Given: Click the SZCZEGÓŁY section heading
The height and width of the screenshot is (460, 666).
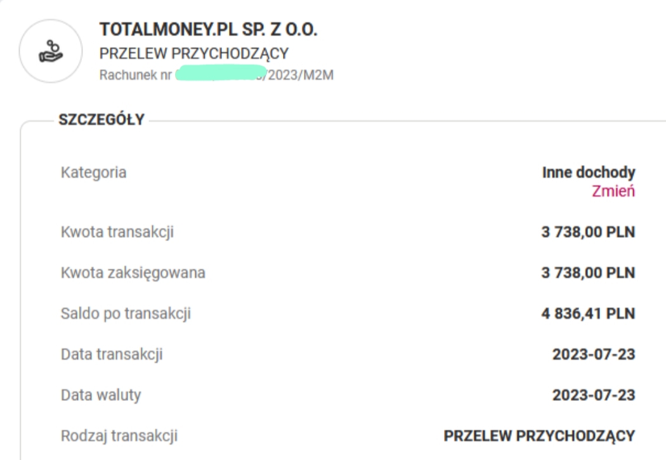Looking at the screenshot, I should pos(101,119).
